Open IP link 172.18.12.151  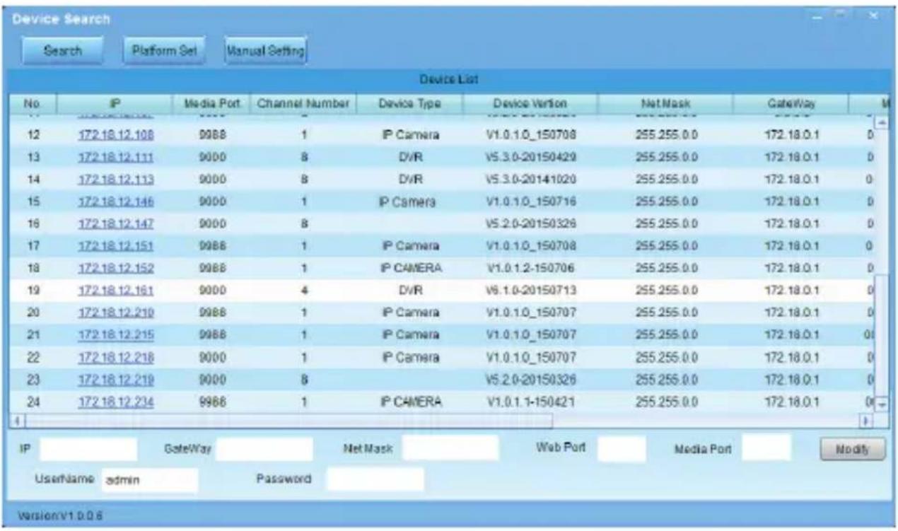pyautogui.click(x=117, y=246)
